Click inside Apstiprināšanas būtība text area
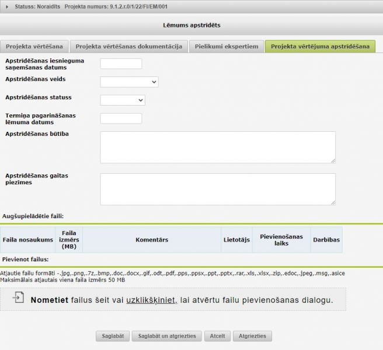The image size is (383, 350). tap(217, 147)
